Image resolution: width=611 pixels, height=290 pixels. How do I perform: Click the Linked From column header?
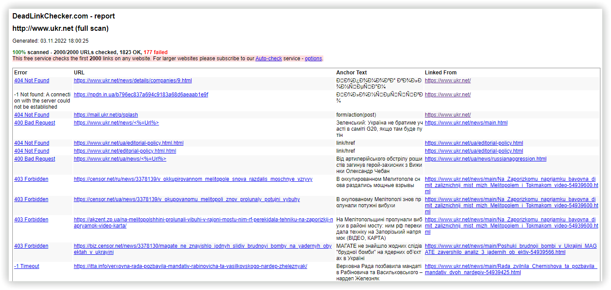pyautogui.click(x=441, y=73)
